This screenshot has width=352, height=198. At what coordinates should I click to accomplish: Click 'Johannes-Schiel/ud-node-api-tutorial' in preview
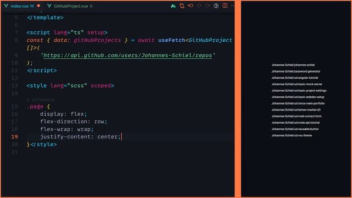(x=295, y=123)
